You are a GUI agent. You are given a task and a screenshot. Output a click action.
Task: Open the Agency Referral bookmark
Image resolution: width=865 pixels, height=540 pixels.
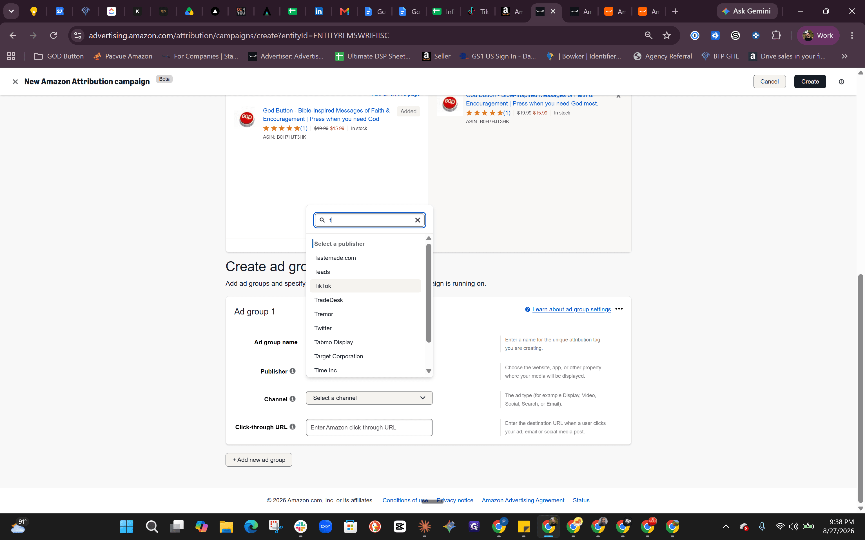pyautogui.click(x=663, y=56)
